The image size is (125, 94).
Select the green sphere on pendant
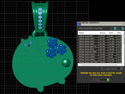(x=66, y=63)
